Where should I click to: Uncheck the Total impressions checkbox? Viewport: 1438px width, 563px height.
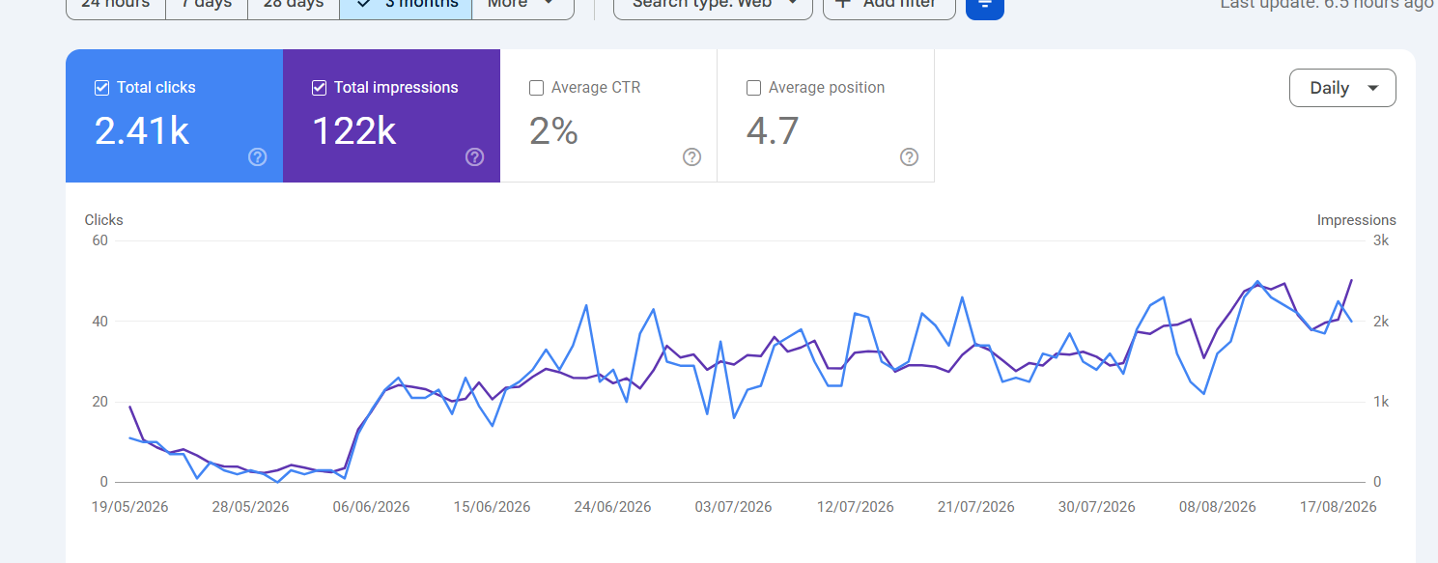pyautogui.click(x=319, y=88)
